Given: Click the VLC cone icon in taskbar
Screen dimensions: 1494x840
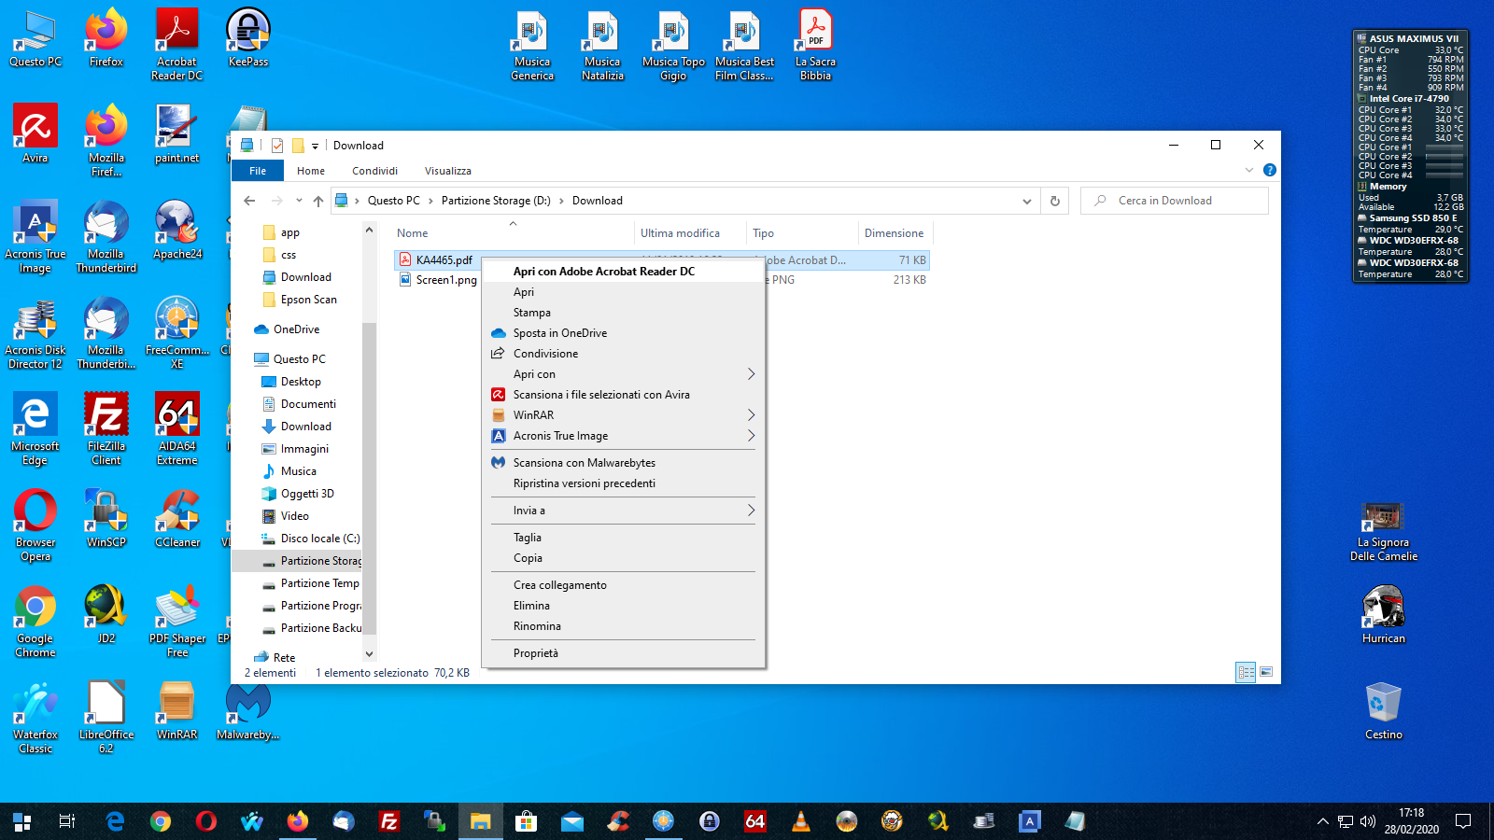Looking at the screenshot, I should [800, 821].
